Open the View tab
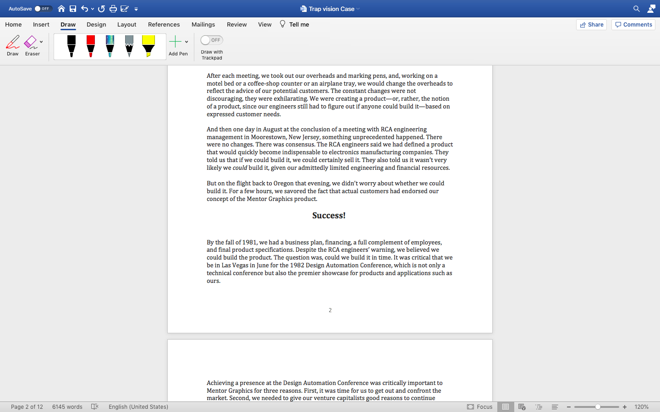Screen dimensions: 660x412 [264, 25]
